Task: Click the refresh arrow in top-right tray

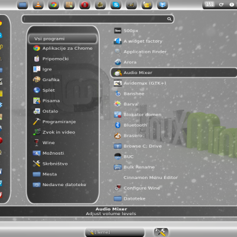Action: [221, 5]
